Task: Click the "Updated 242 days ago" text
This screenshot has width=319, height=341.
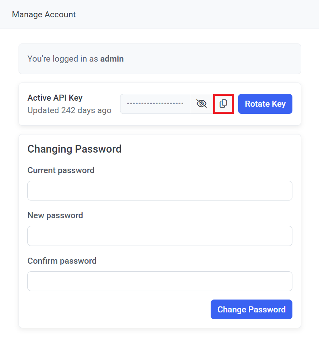Action: click(x=69, y=110)
